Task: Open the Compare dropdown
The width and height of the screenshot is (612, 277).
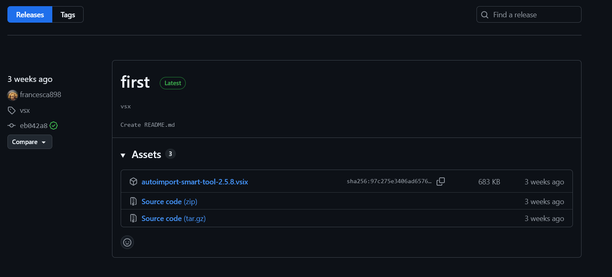Action: coord(30,142)
